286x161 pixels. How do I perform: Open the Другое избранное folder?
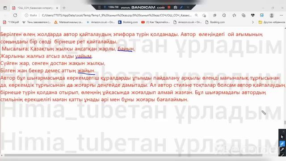[272, 22]
